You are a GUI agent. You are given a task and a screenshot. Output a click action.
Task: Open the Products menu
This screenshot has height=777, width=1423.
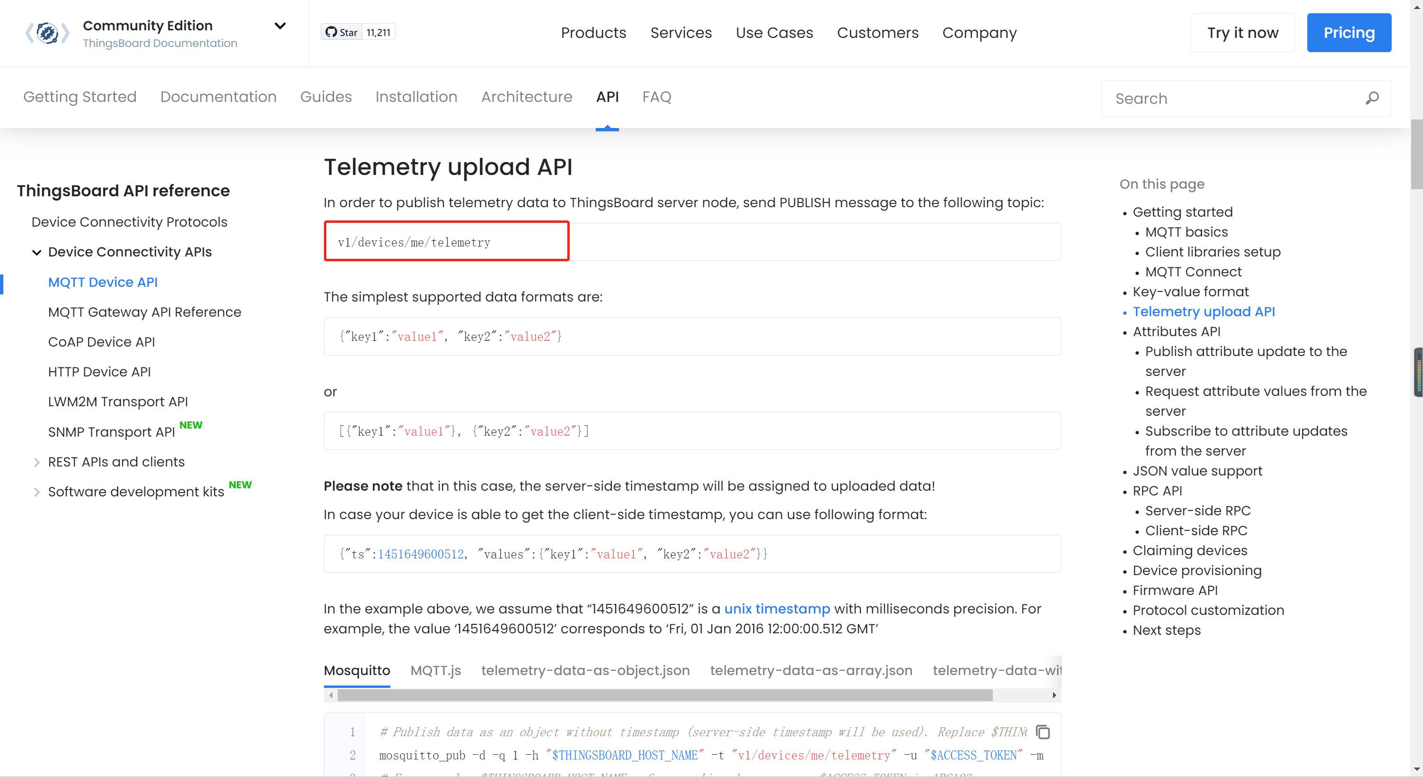click(x=593, y=33)
